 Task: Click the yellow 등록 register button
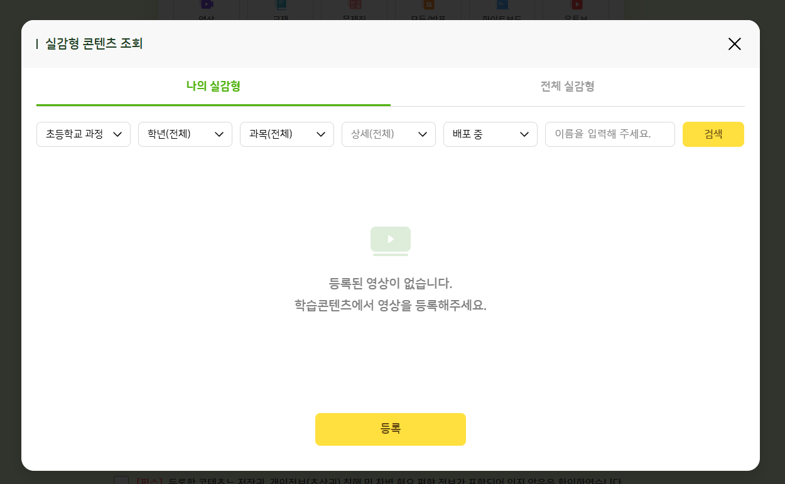[x=391, y=429]
